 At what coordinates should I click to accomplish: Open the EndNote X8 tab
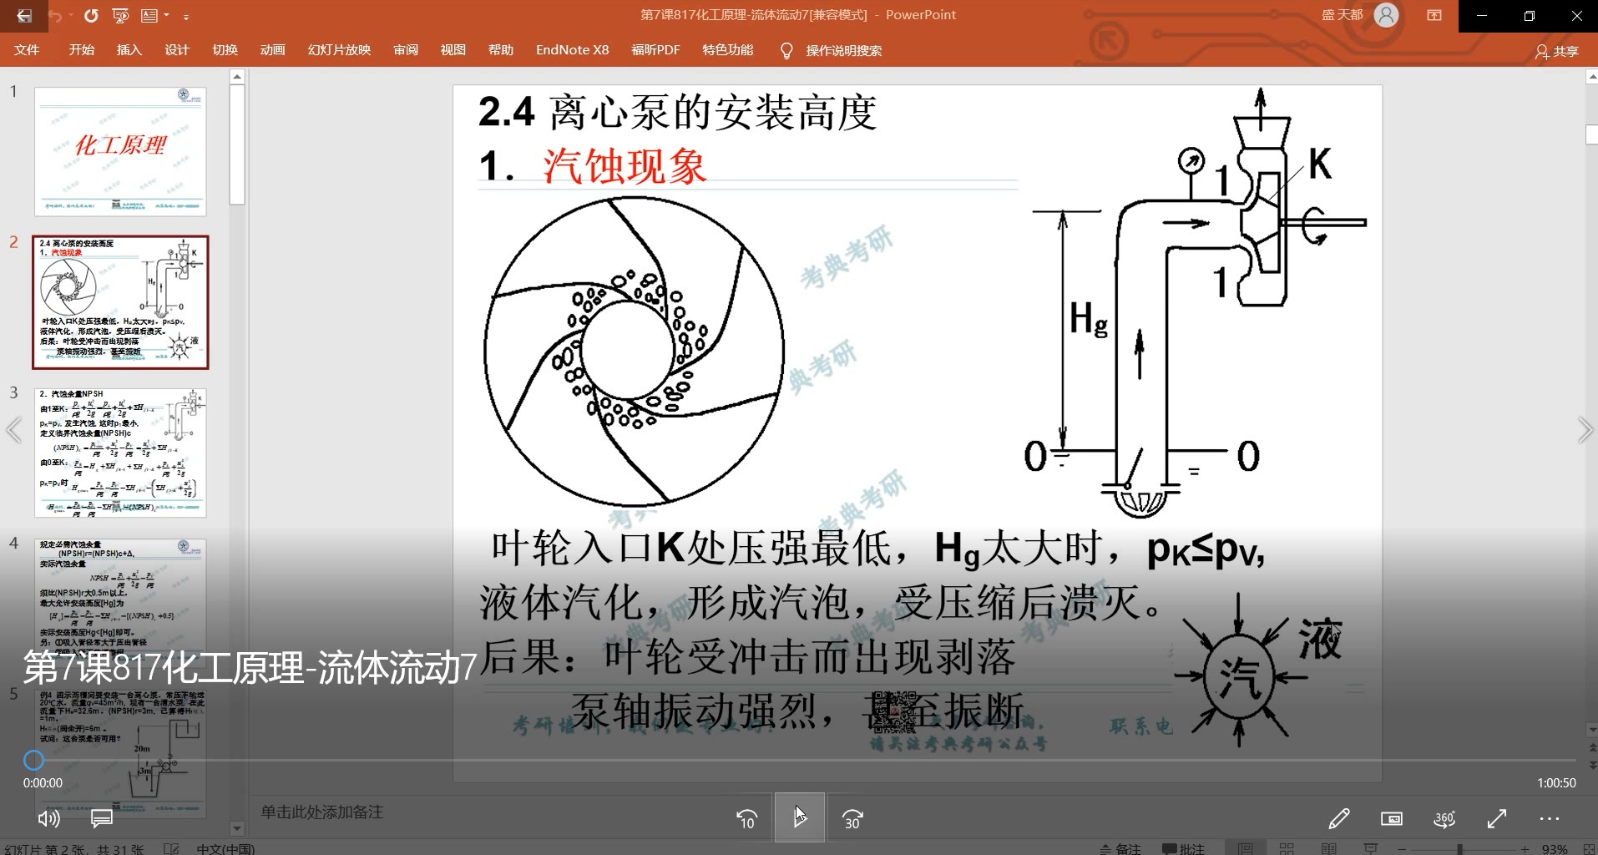pos(573,50)
